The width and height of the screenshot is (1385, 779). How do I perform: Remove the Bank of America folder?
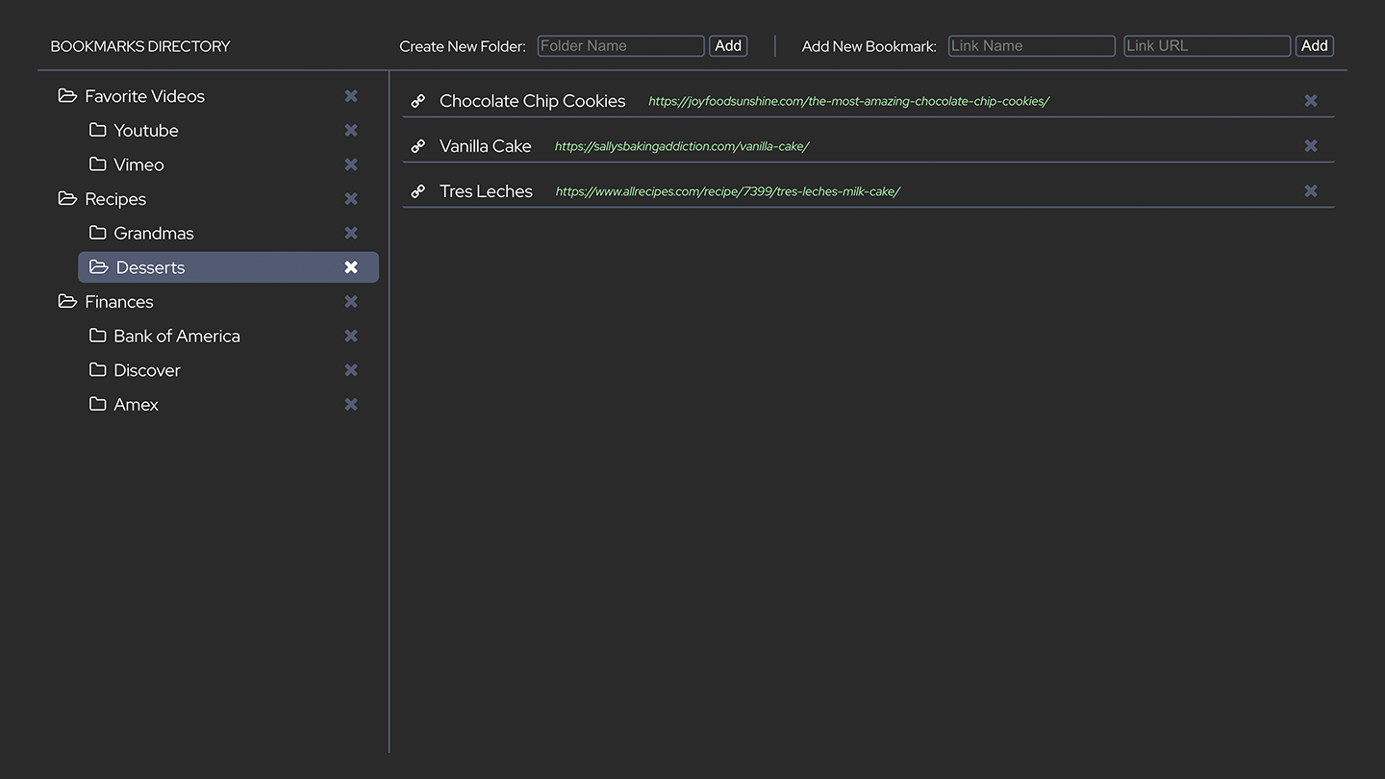pos(351,336)
